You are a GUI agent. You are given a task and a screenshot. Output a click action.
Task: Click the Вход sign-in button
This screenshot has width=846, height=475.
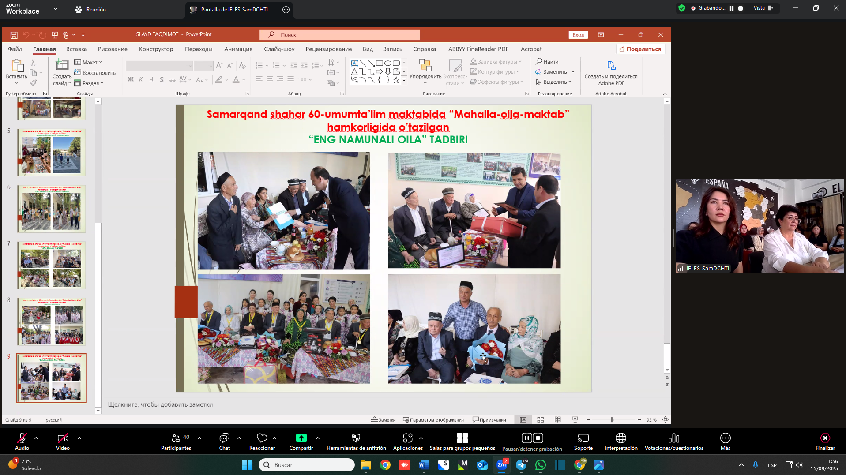578,35
